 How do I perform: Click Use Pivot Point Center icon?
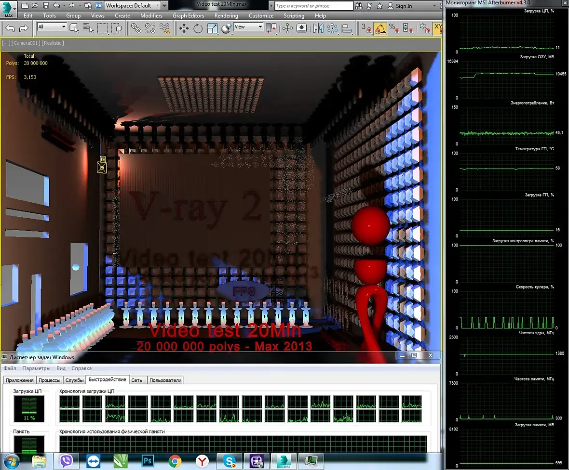[271, 28]
